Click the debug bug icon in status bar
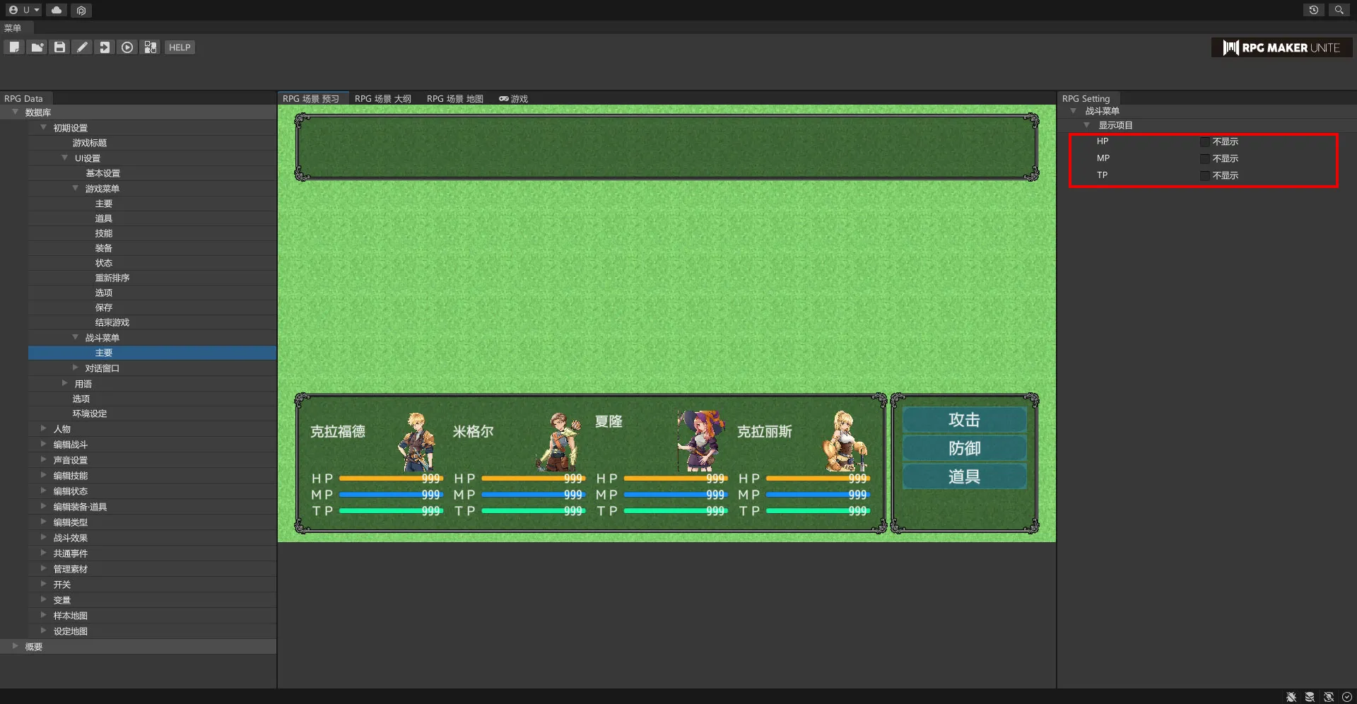 1291,697
